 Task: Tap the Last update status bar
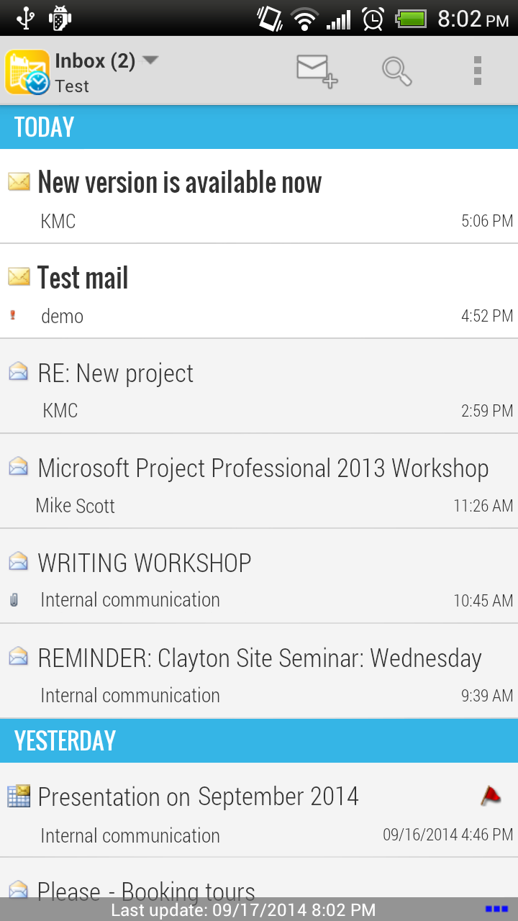click(243, 910)
